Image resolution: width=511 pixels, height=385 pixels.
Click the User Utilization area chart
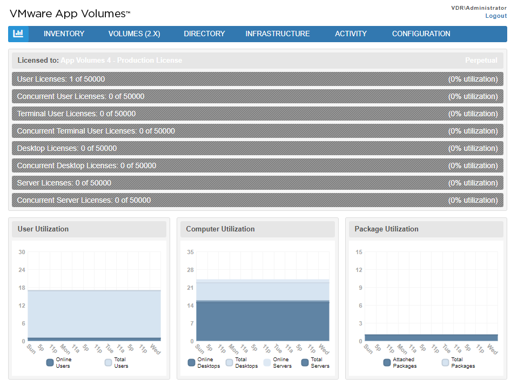94,296
